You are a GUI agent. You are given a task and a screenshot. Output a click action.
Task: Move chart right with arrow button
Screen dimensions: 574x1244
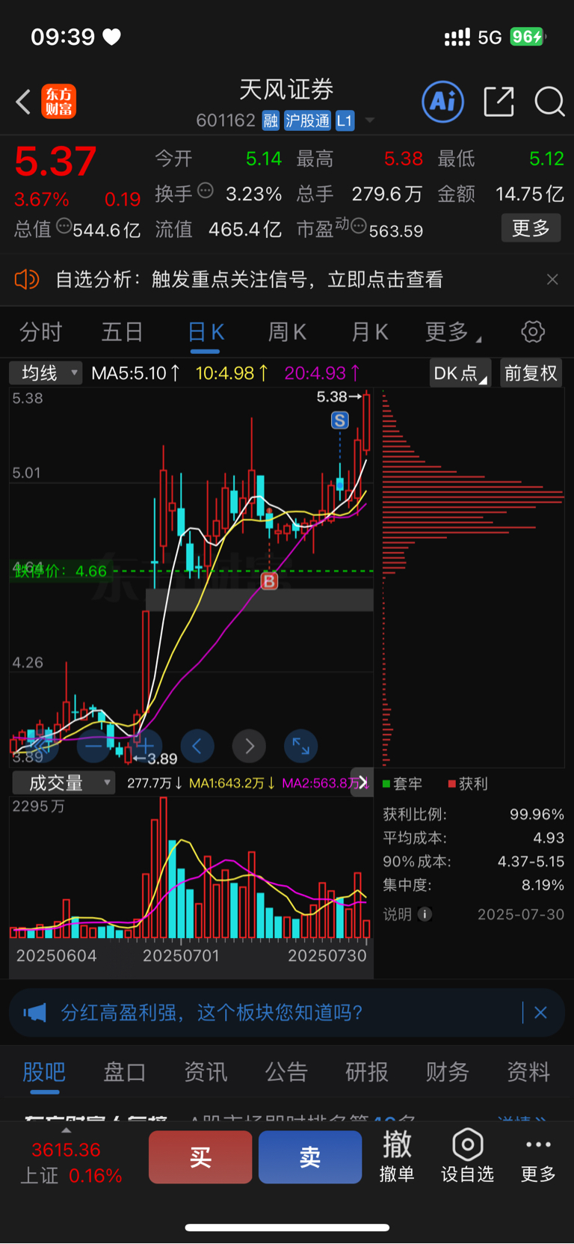point(250,746)
